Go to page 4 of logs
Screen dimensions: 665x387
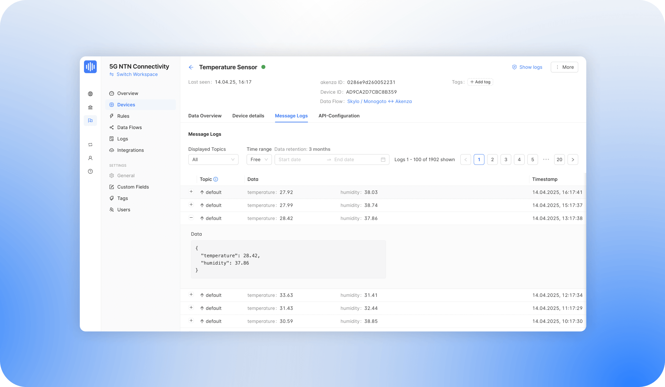tap(519, 159)
